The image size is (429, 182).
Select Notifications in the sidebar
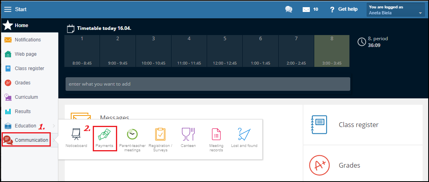28,40
